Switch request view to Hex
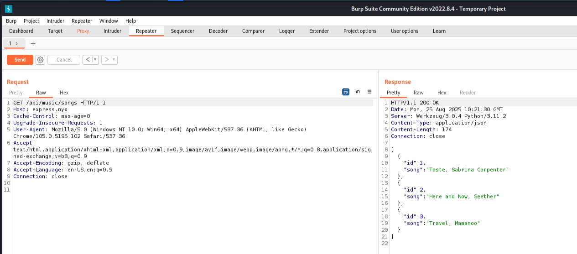577x254 pixels. tap(64, 93)
